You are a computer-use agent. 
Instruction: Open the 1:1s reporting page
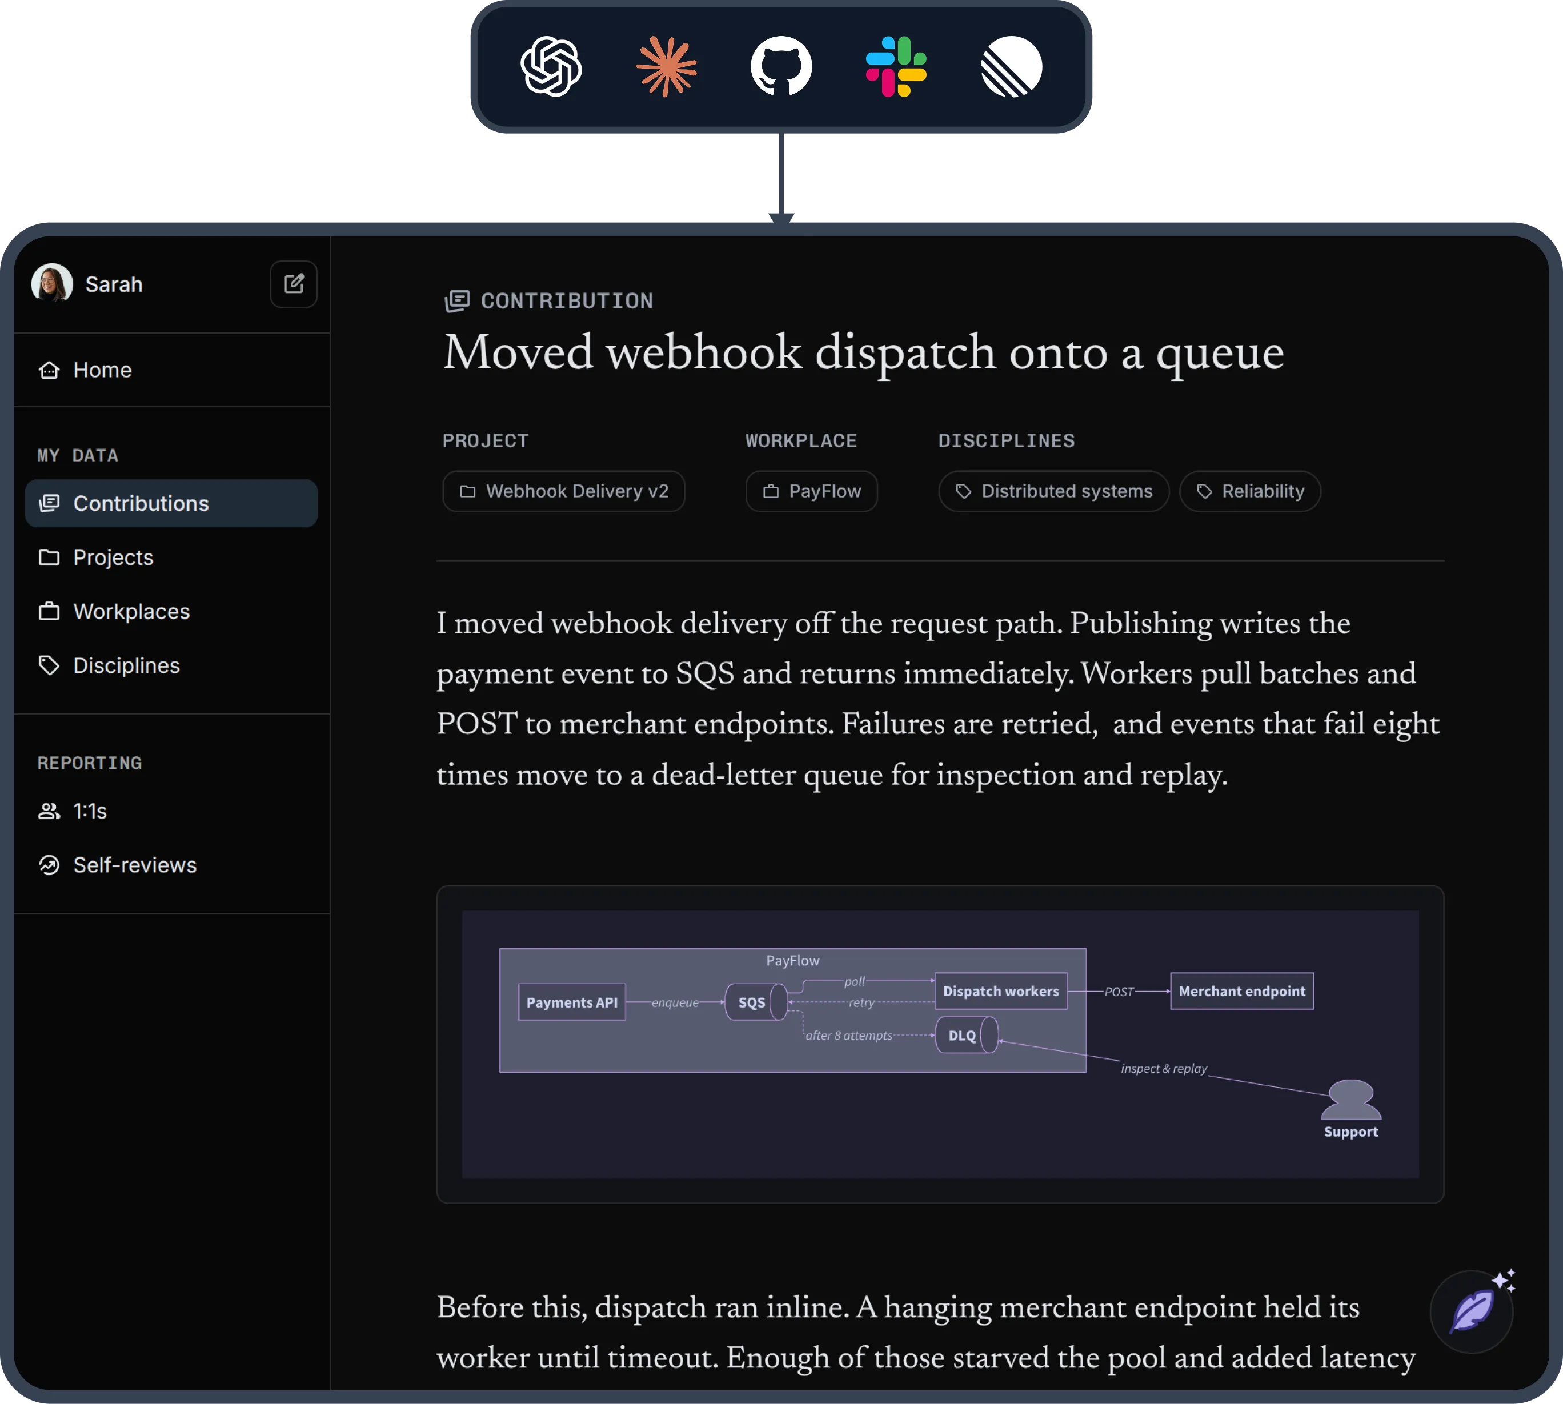[x=171, y=811]
